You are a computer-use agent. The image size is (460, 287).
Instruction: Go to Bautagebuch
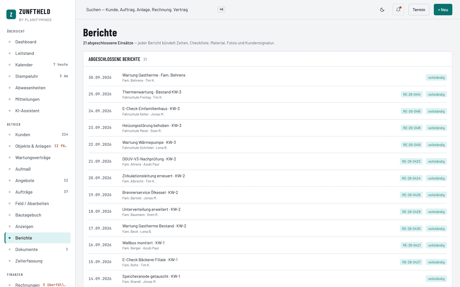[x=38, y=215]
